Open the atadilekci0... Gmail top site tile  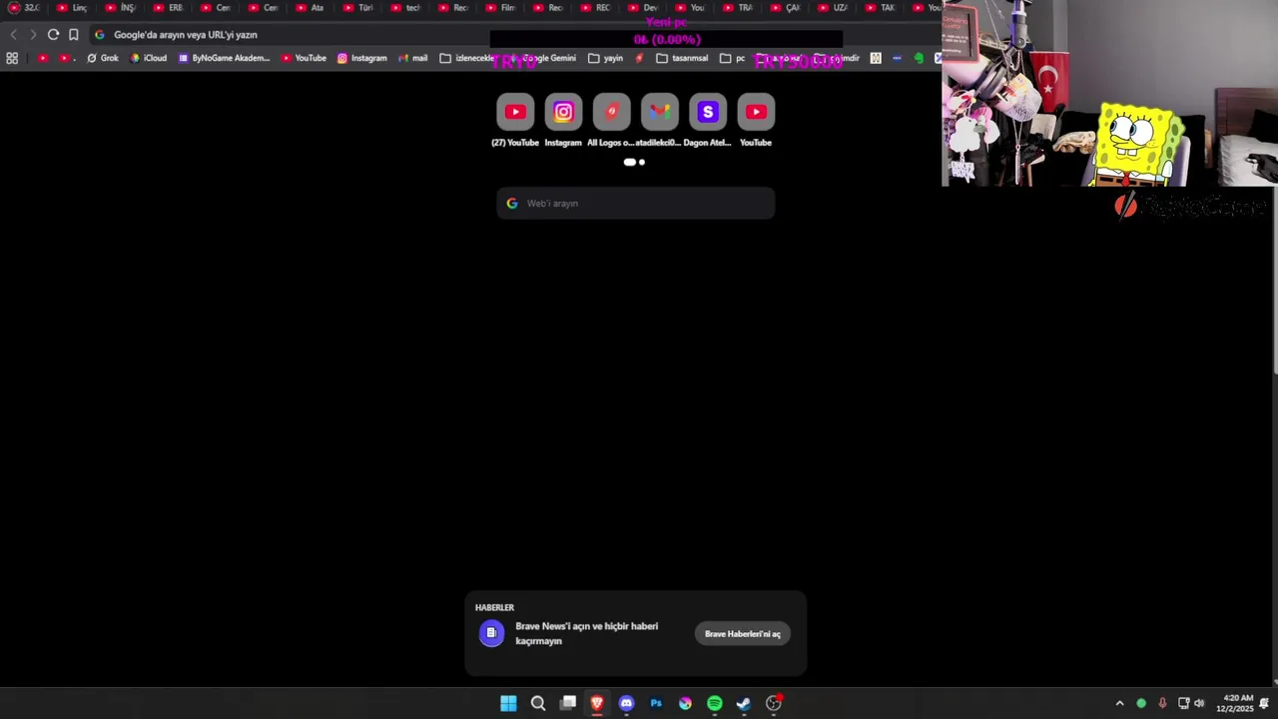(x=659, y=120)
